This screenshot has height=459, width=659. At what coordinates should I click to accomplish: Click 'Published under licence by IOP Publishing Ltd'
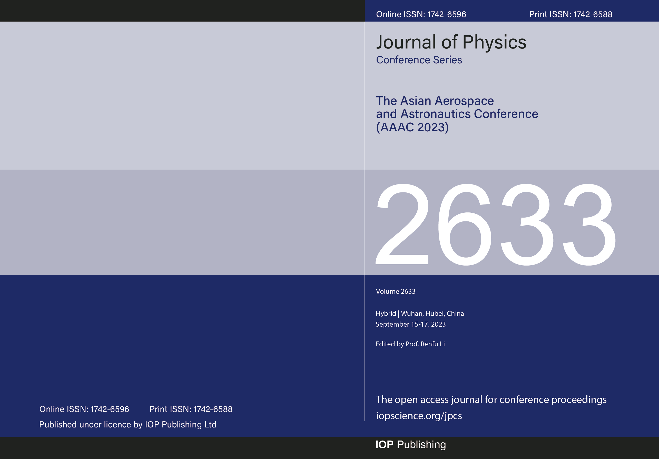pyautogui.click(x=128, y=425)
